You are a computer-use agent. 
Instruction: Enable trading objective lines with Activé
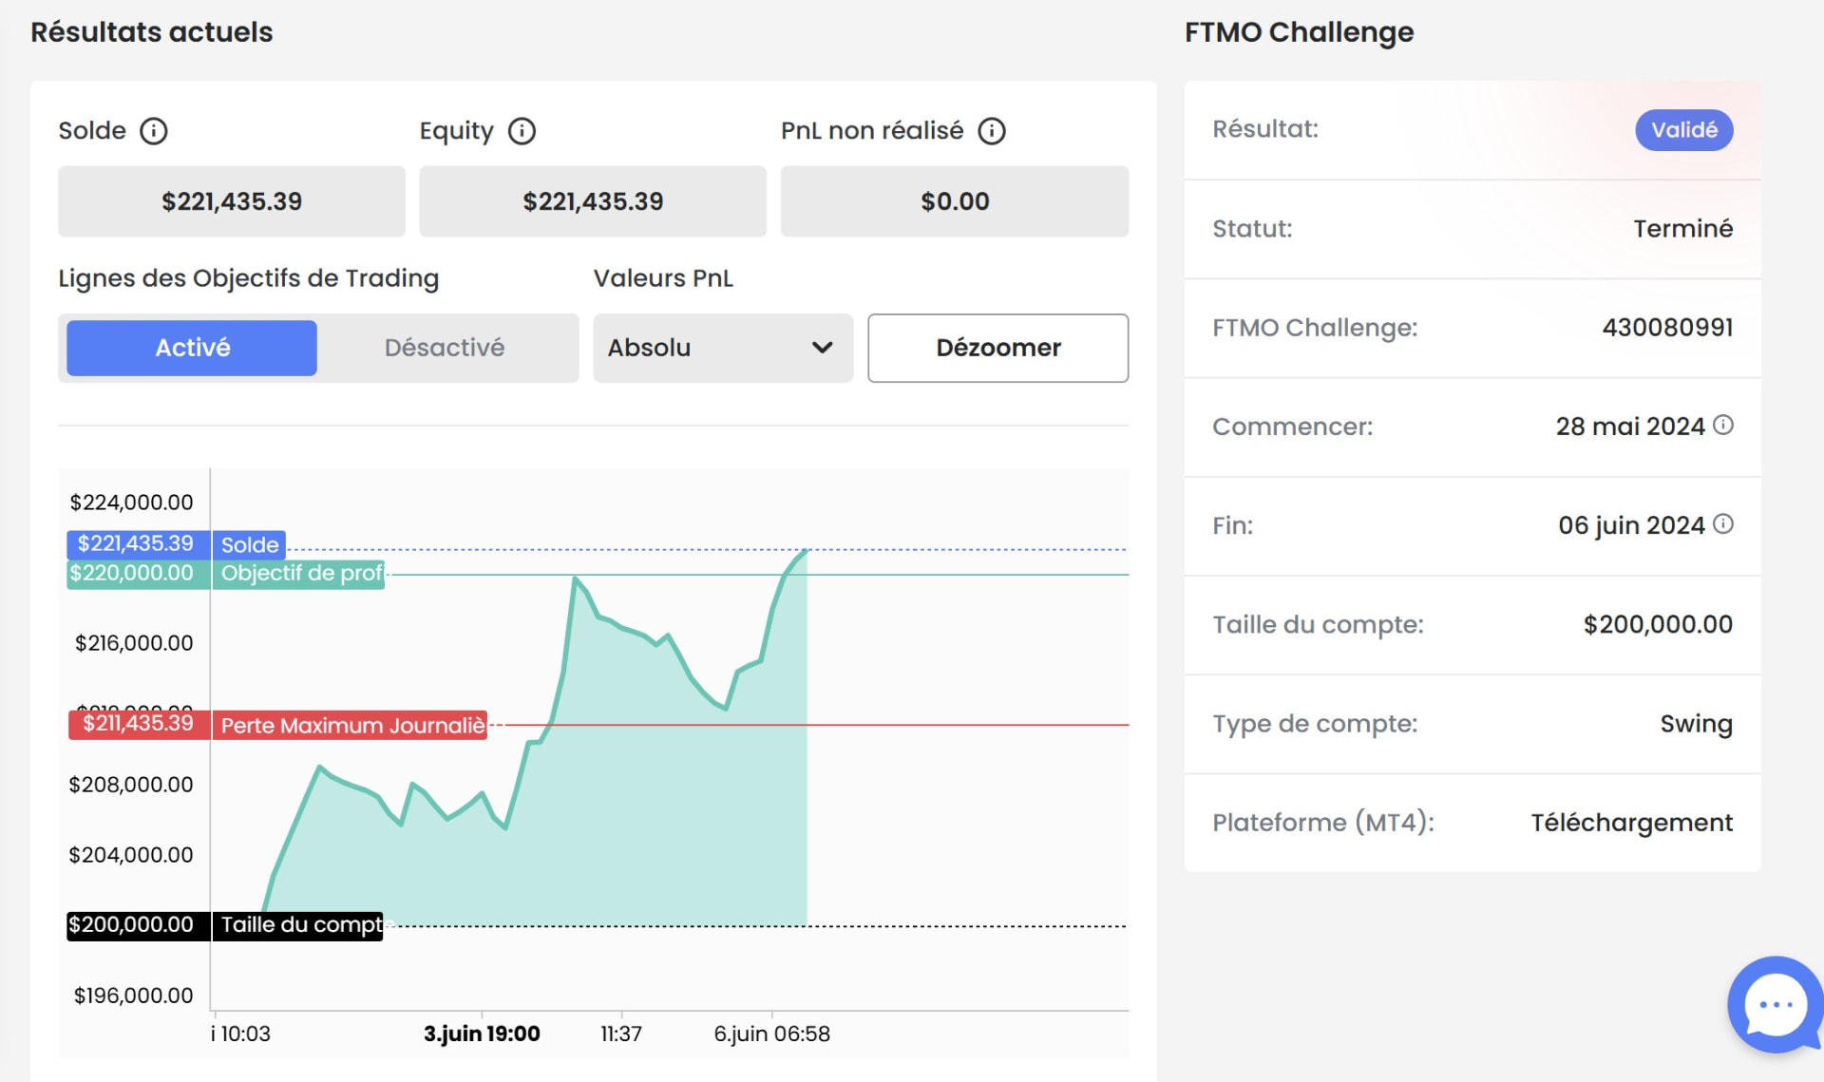(x=192, y=348)
